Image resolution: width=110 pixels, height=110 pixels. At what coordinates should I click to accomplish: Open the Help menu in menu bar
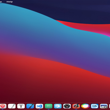10,2
